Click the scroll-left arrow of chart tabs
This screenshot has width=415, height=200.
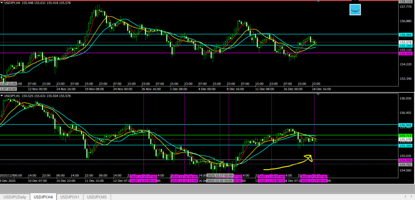point(404,197)
